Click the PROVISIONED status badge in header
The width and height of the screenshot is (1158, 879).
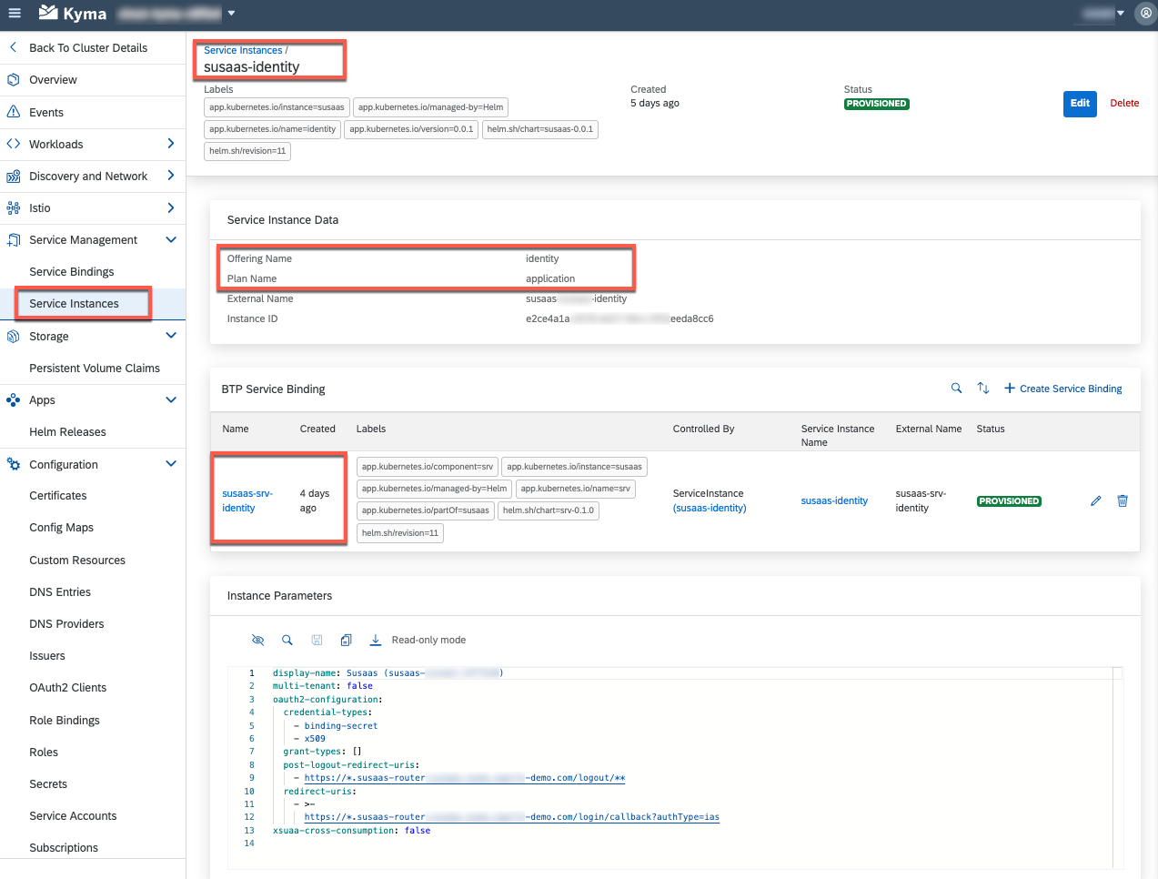(876, 104)
